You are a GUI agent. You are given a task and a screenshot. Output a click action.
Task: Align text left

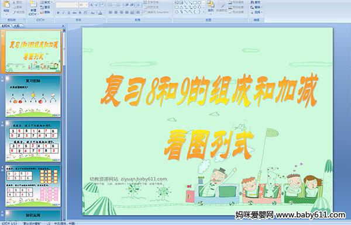tap(111, 12)
